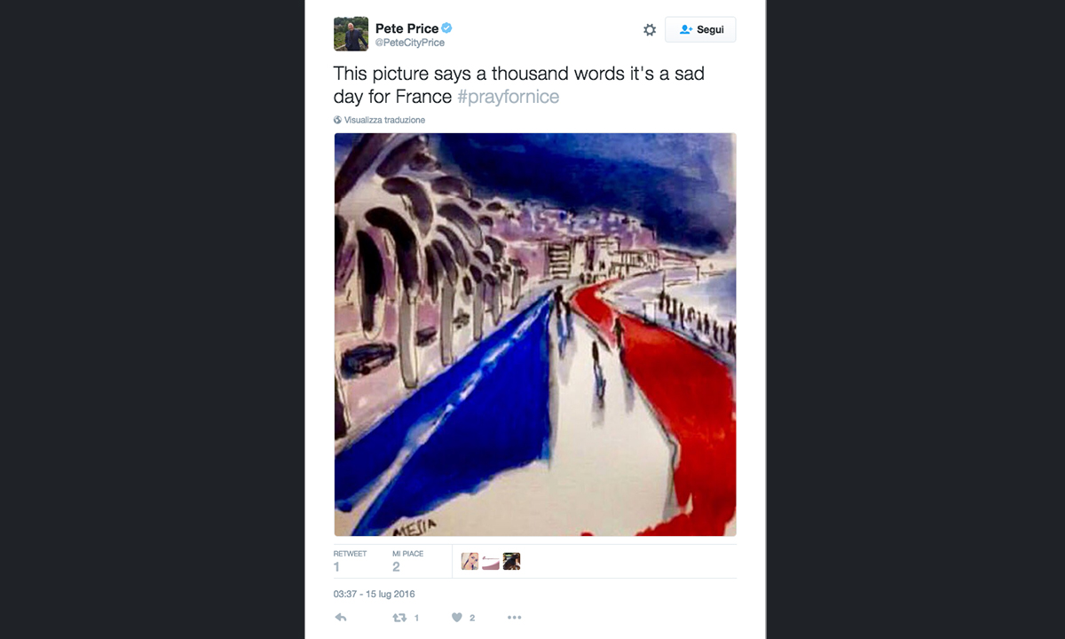Viewport: 1065px width, 639px height.
Task: Click the Pete Price display name
Action: (406, 28)
